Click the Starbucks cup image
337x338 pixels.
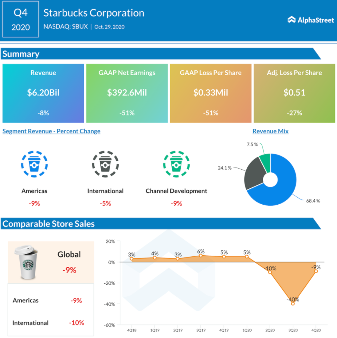tap(26, 262)
